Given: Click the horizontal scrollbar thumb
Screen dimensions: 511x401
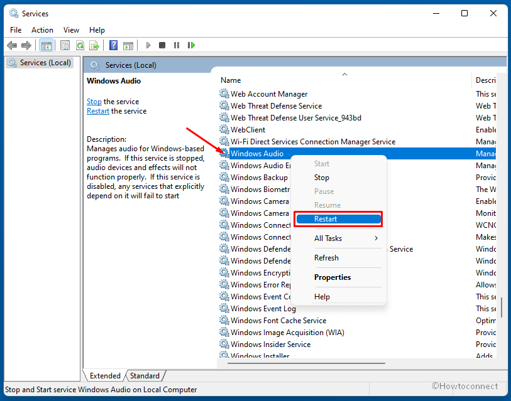Looking at the screenshot, I should coord(306,363).
